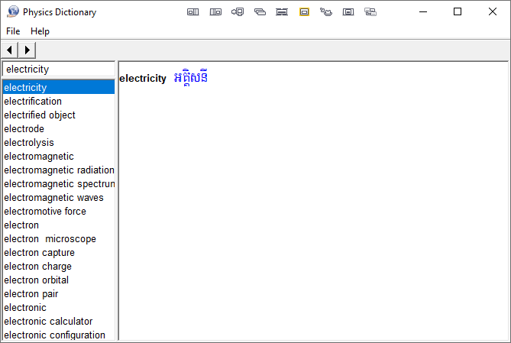Image resolution: width=511 pixels, height=343 pixels.
Task: Open the Help menu
Action: click(x=40, y=31)
